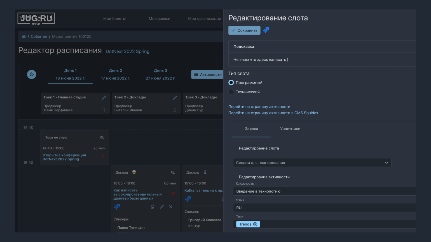Go to События breadcrumb link
This screenshot has width=431, height=242.
point(39,37)
